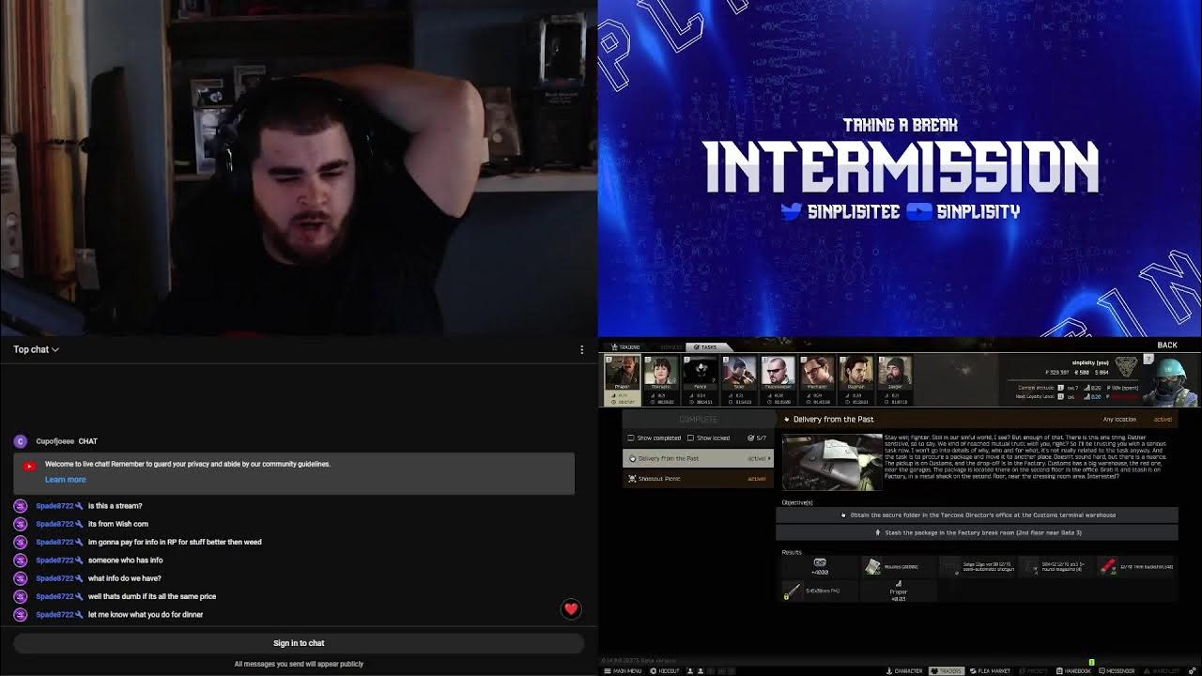Click the Roubles reward item icon
This screenshot has height=676, width=1202.
click(x=872, y=566)
